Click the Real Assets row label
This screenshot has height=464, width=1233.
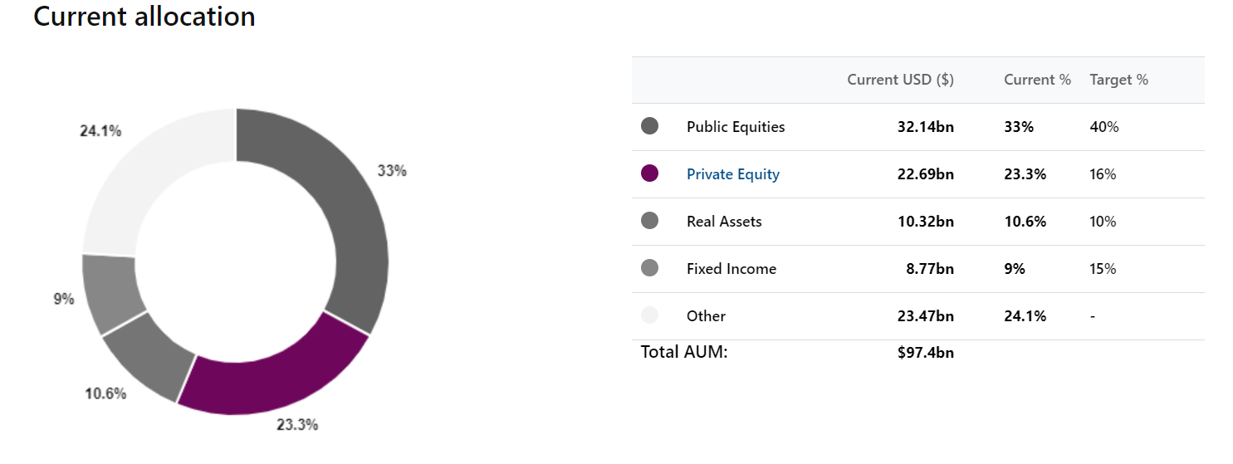pyautogui.click(x=723, y=222)
